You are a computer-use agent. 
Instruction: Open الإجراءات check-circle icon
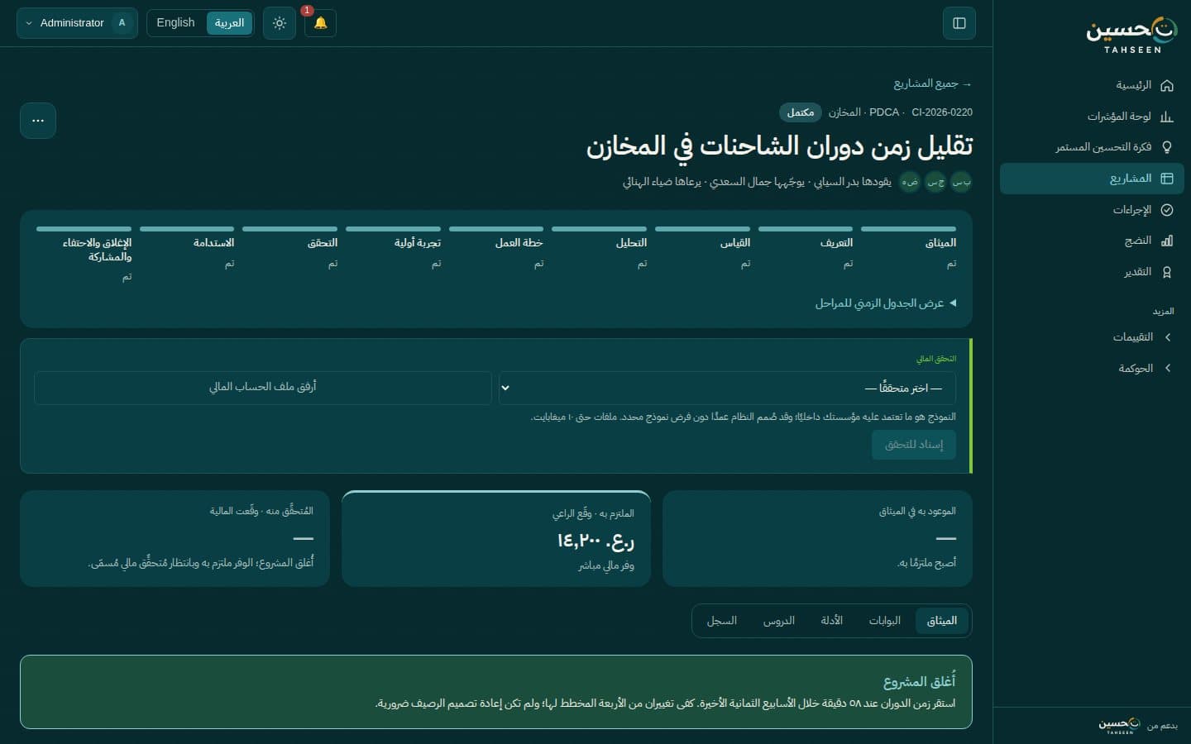1167,210
